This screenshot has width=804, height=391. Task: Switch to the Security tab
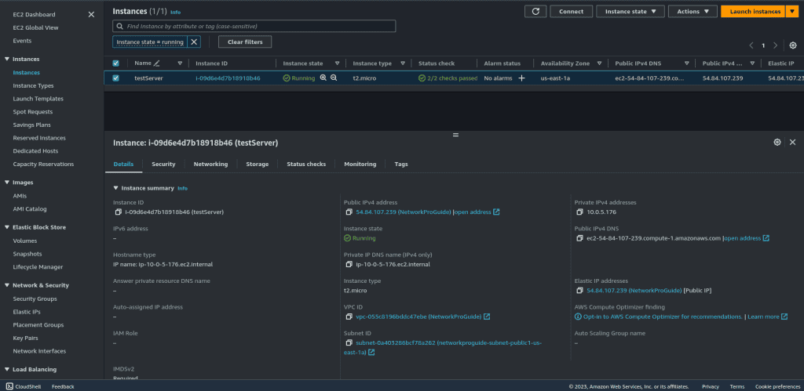(x=163, y=165)
